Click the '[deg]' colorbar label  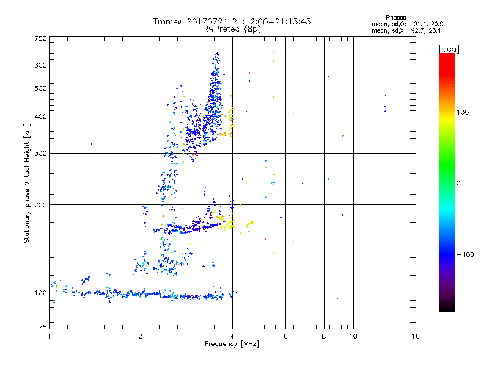(x=449, y=49)
